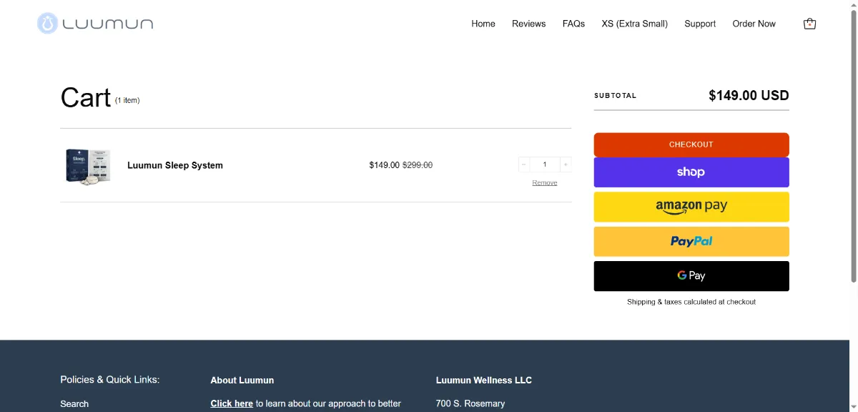
Task: Open the Support page
Action: (700, 24)
